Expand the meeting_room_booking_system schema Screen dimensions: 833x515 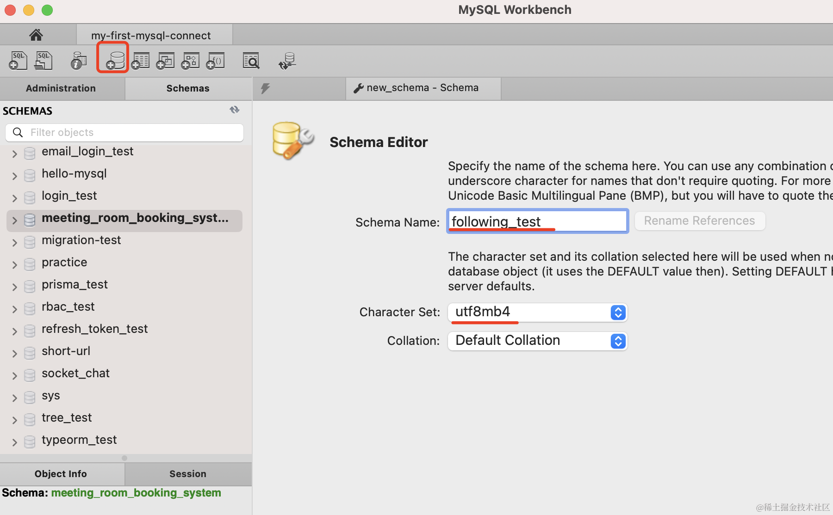[x=14, y=220]
